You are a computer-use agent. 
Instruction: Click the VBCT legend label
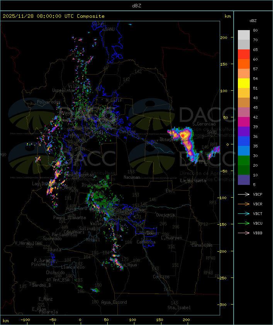click(258, 214)
